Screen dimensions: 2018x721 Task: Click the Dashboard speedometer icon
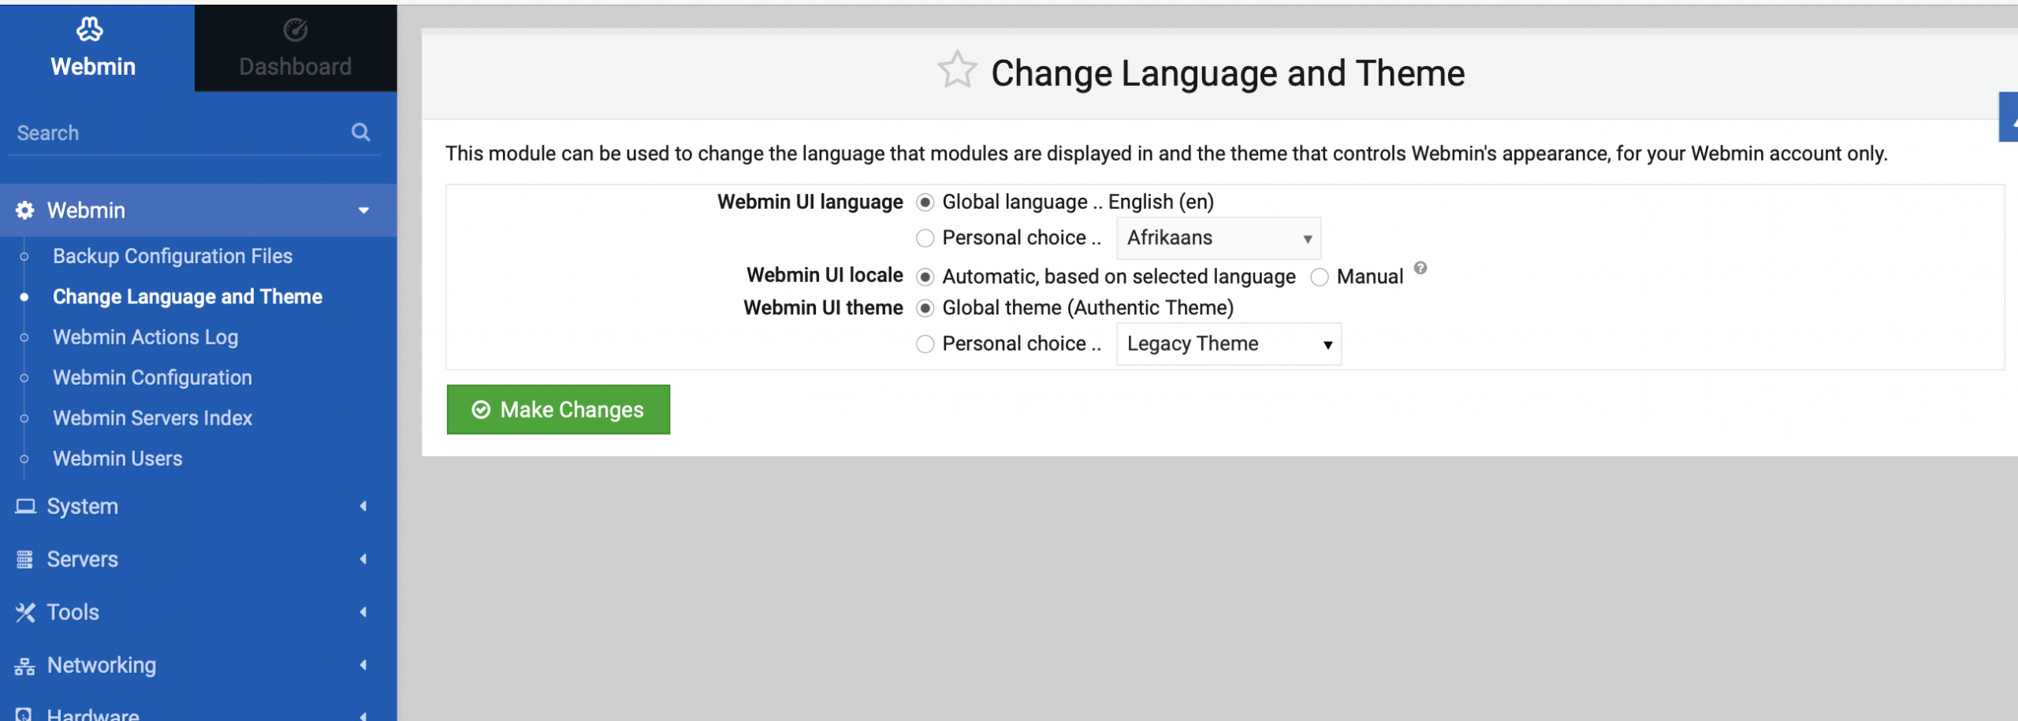point(296,30)
